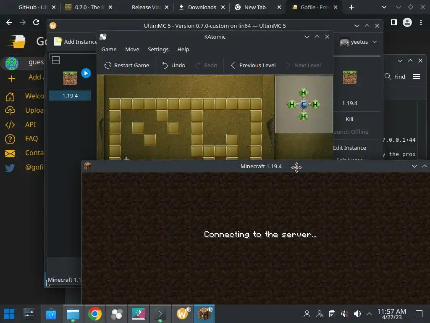The image size is (430, 323).
Task: Undo the last KAtomic move
Action: pyautogui.click(x=174, y=65)
